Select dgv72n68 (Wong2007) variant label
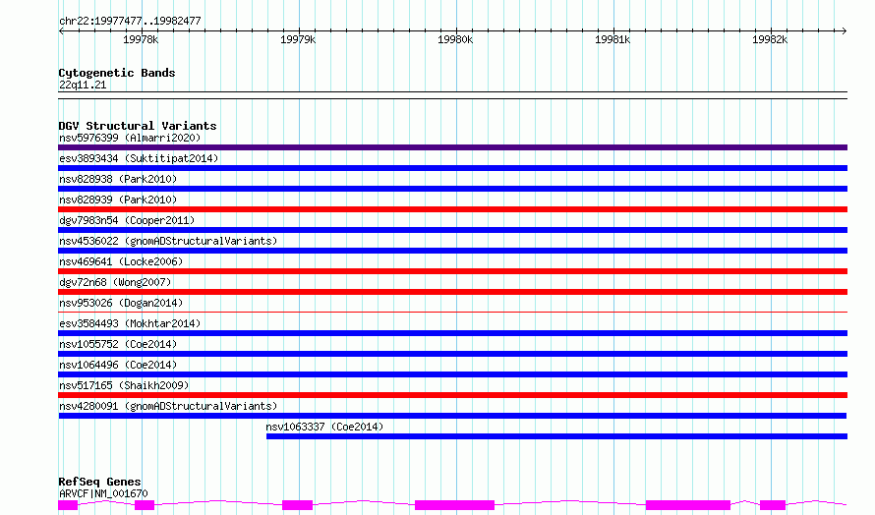Screen dimensions: 875x515 [115, 282]
